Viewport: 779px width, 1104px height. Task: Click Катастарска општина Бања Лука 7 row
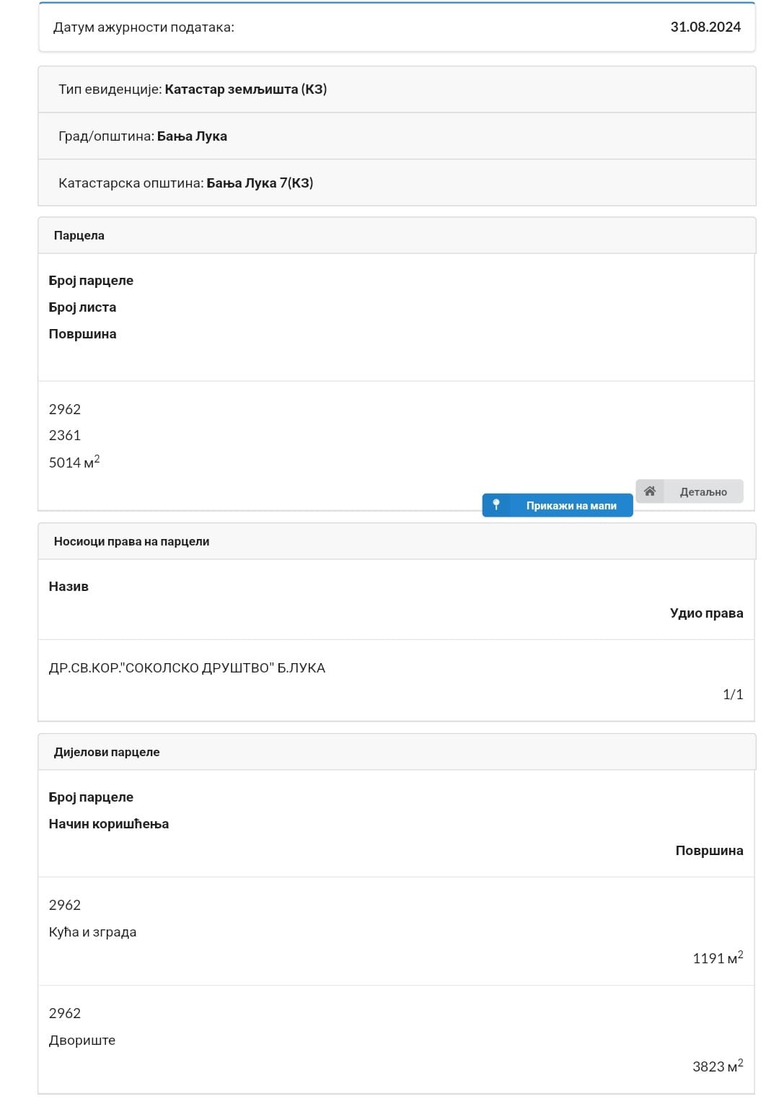[x=397, y=183]
